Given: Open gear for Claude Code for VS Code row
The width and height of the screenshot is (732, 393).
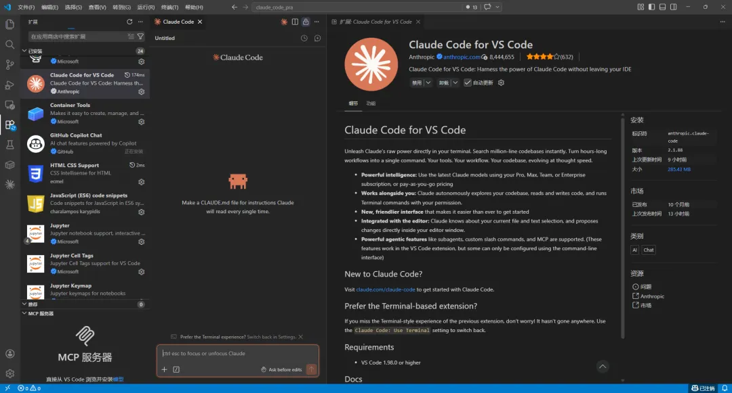Looking at the screenshot, I should [142, 92].
